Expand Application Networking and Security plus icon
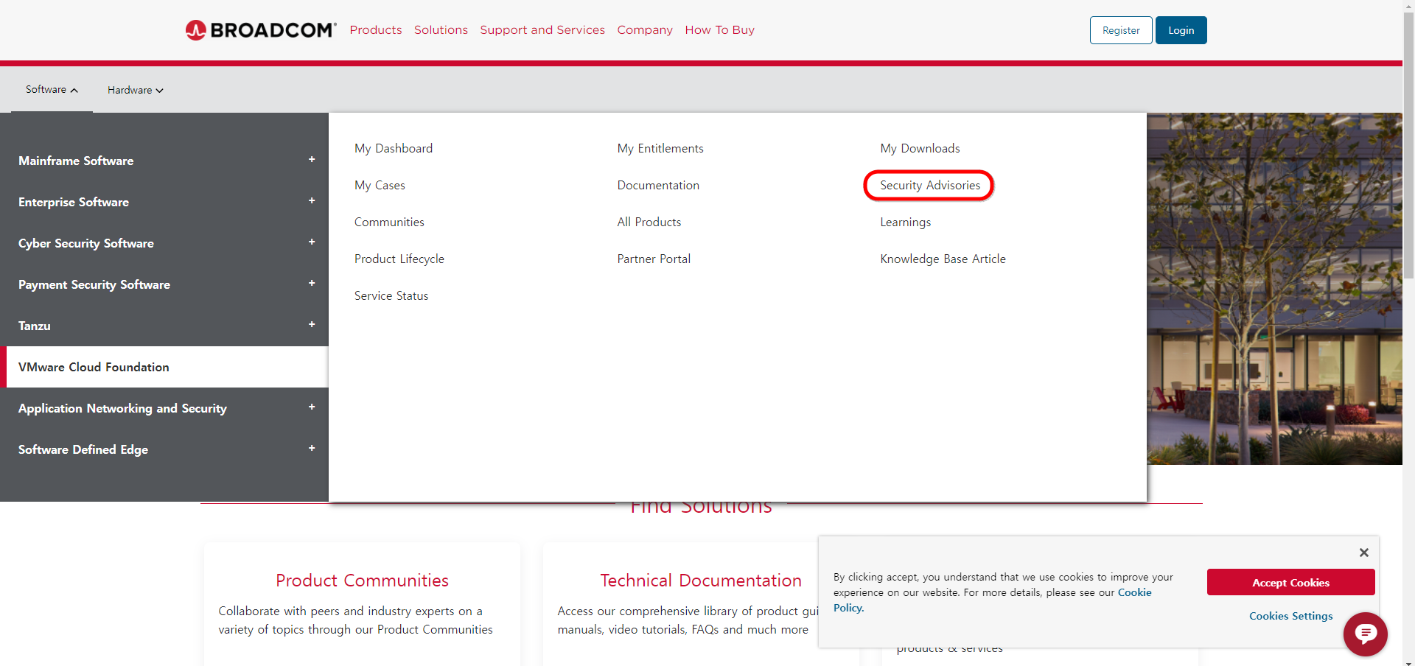The width and height of the screenshot is (1415, 666). click(x=312, y=407)
